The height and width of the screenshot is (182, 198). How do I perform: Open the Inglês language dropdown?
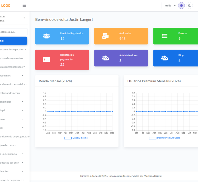pos(169,6)
